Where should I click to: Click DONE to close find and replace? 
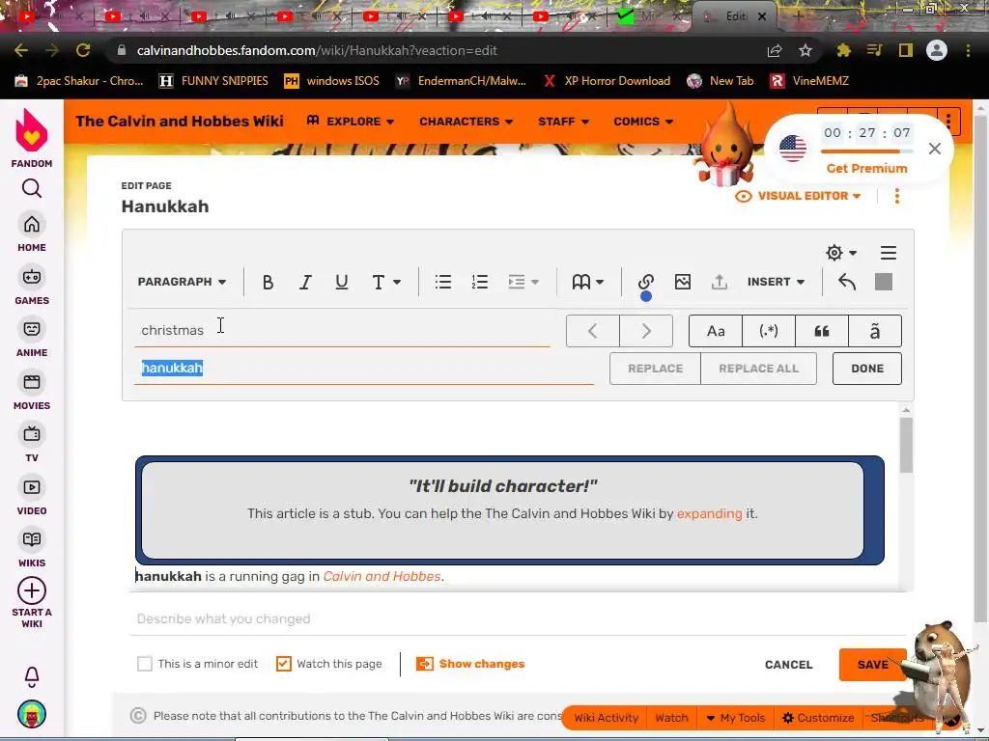click(x=867, y=369)
